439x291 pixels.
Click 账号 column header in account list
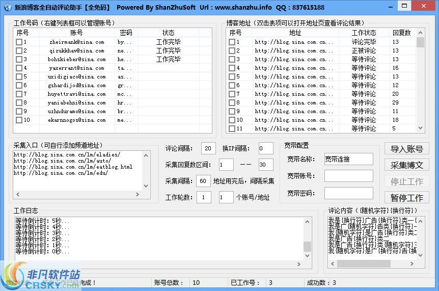[77, 33]
